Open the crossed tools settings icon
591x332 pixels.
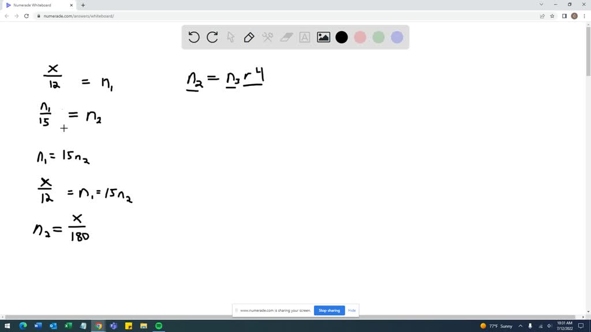pyautogui.click(x=268, y=37)
